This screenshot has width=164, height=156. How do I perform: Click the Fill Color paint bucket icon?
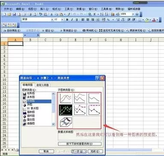click(147, 20)
